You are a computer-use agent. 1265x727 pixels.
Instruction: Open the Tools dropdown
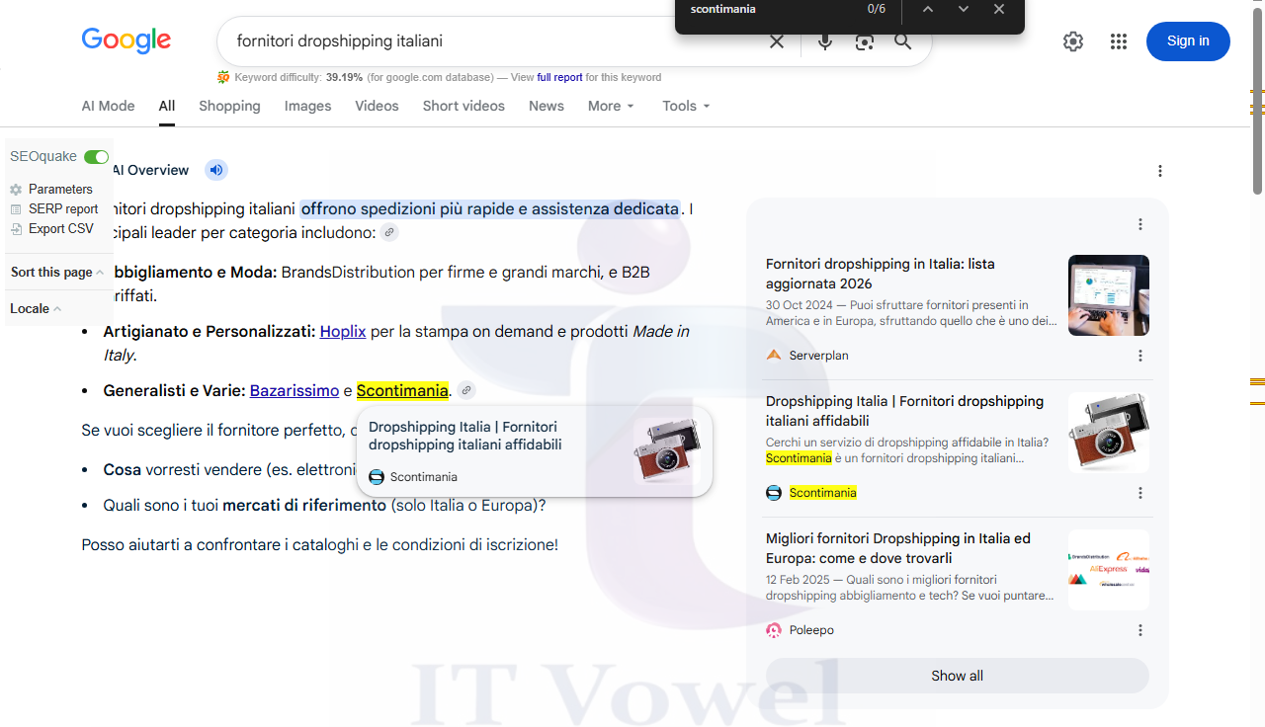pos(686,106)
